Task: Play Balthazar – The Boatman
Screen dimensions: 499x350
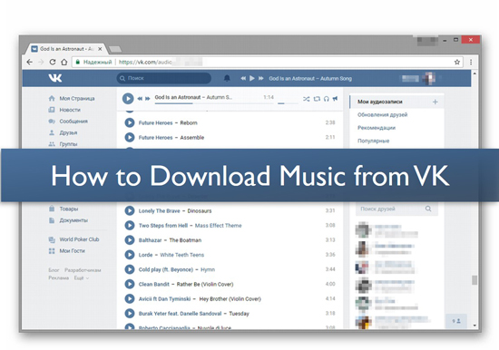Action: 130,240
